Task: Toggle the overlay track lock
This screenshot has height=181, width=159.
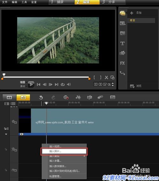Action: point(6,149)
